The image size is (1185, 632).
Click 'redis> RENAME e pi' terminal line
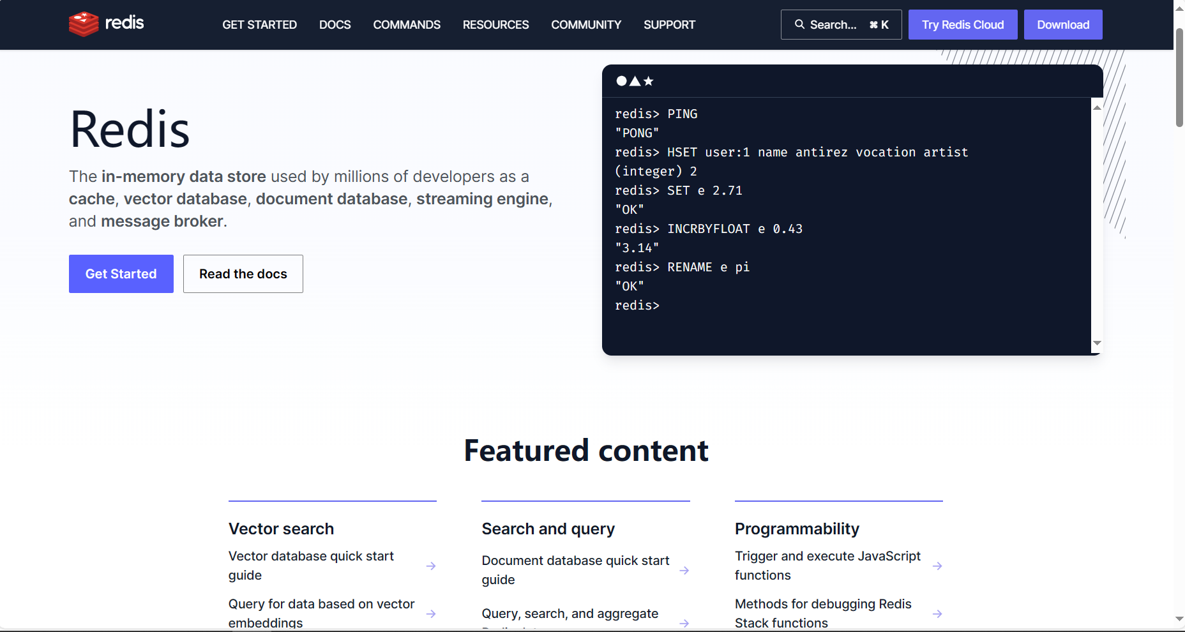coord(683,267)
